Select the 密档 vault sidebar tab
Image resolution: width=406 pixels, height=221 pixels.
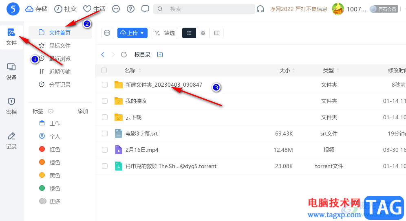(11, 106)
